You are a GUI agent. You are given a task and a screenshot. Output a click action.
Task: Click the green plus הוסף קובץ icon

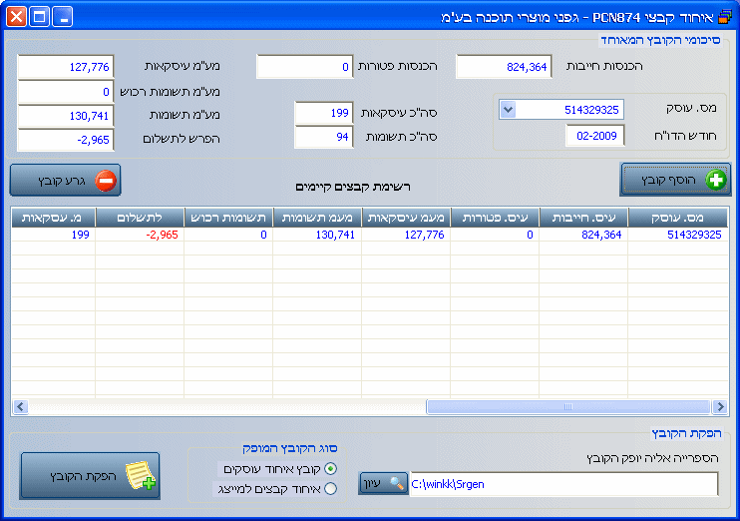(x=716, y=181)
